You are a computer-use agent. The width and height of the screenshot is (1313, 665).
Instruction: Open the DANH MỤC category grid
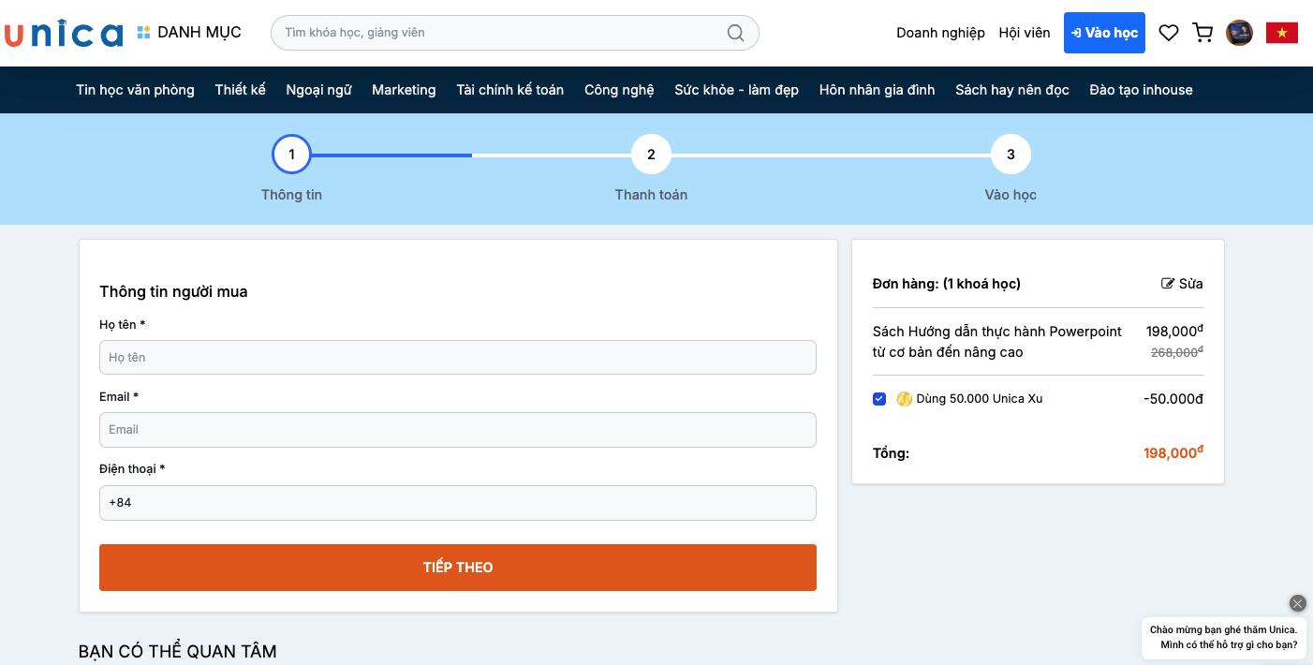tap(189, 33)
